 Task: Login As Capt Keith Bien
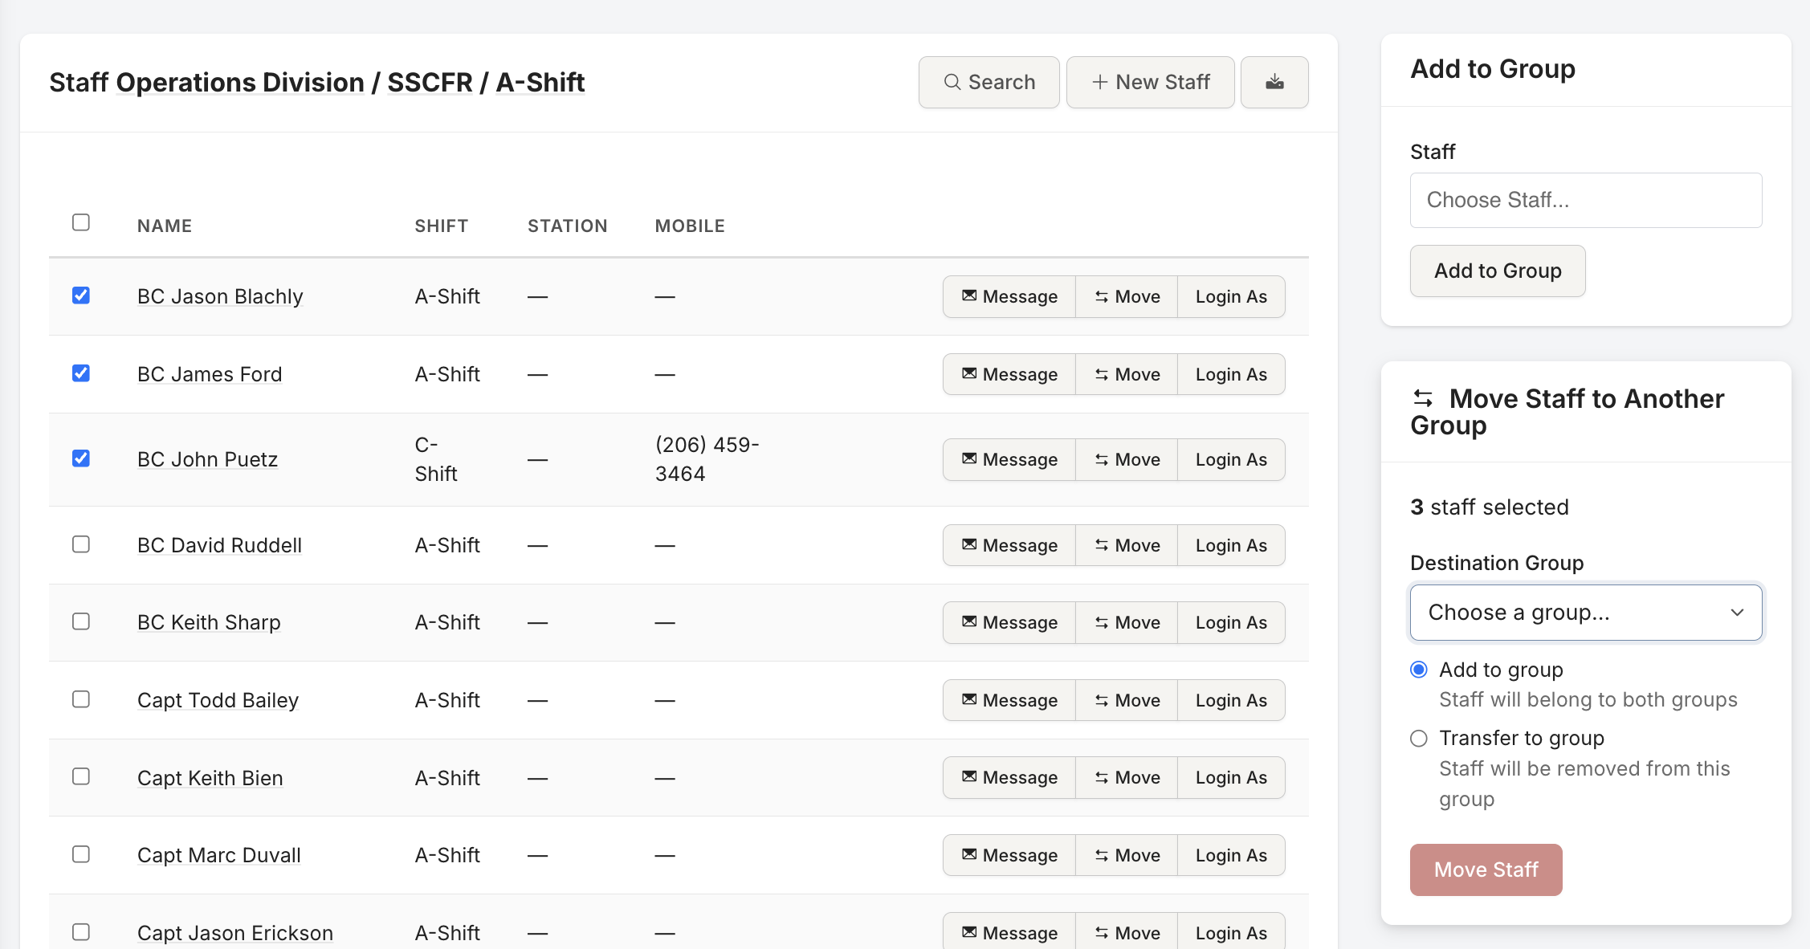1231,778
